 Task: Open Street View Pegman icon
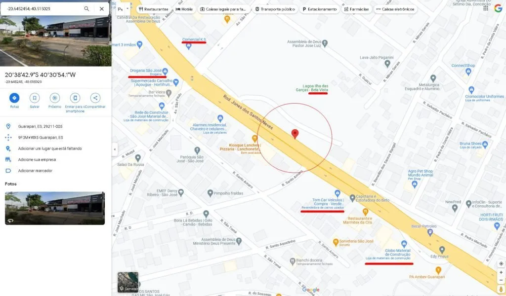(501, 289)
